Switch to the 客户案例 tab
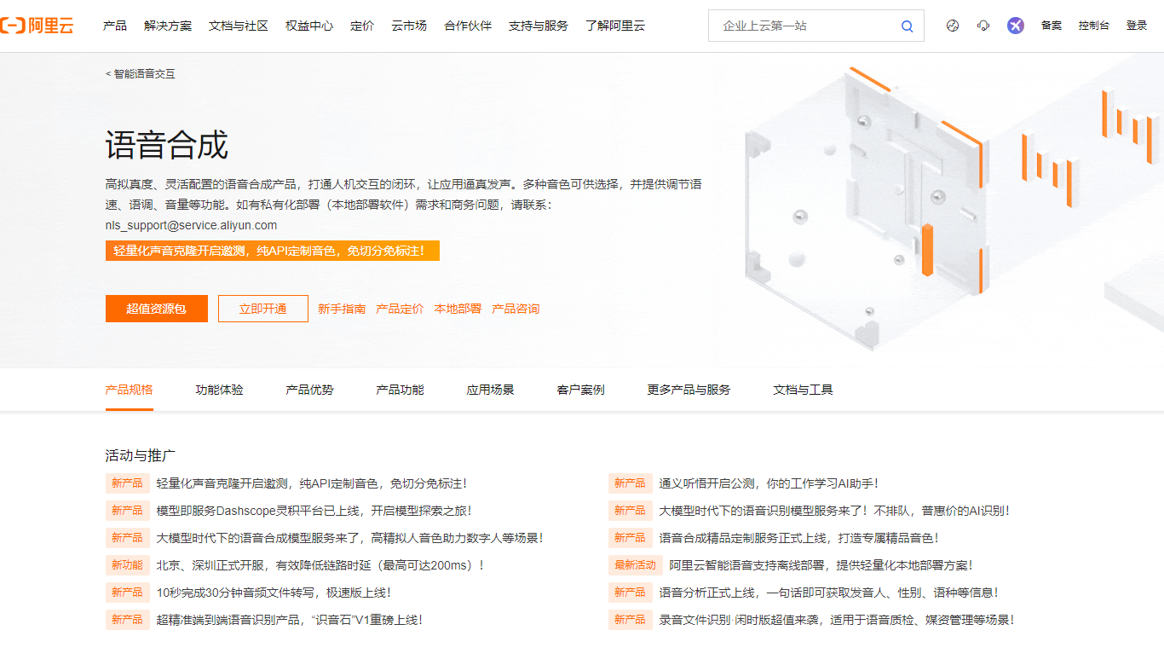The height and width of the screenshot is (665, 1164). pos(581,390)
